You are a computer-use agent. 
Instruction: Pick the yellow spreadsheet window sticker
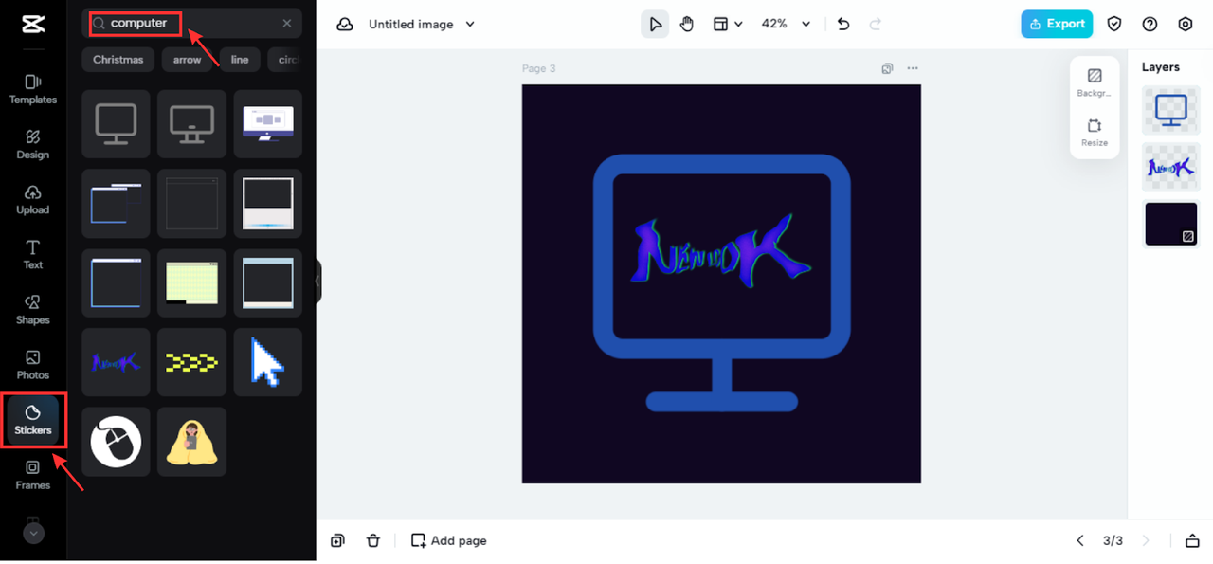click(x=191, y=282)
